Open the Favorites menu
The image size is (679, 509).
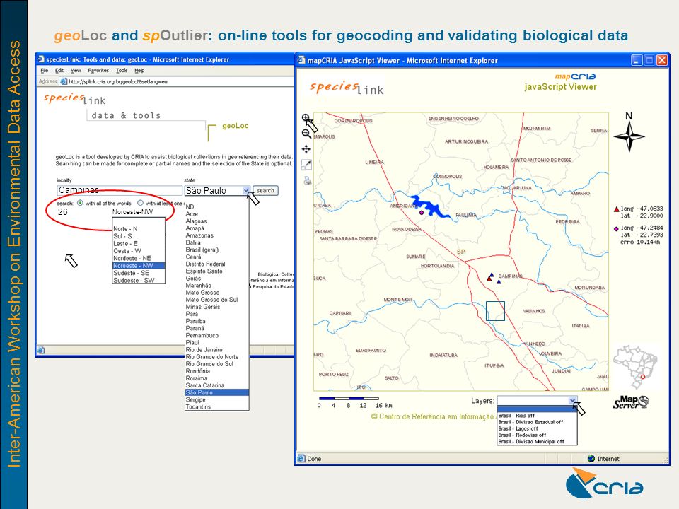98,70
